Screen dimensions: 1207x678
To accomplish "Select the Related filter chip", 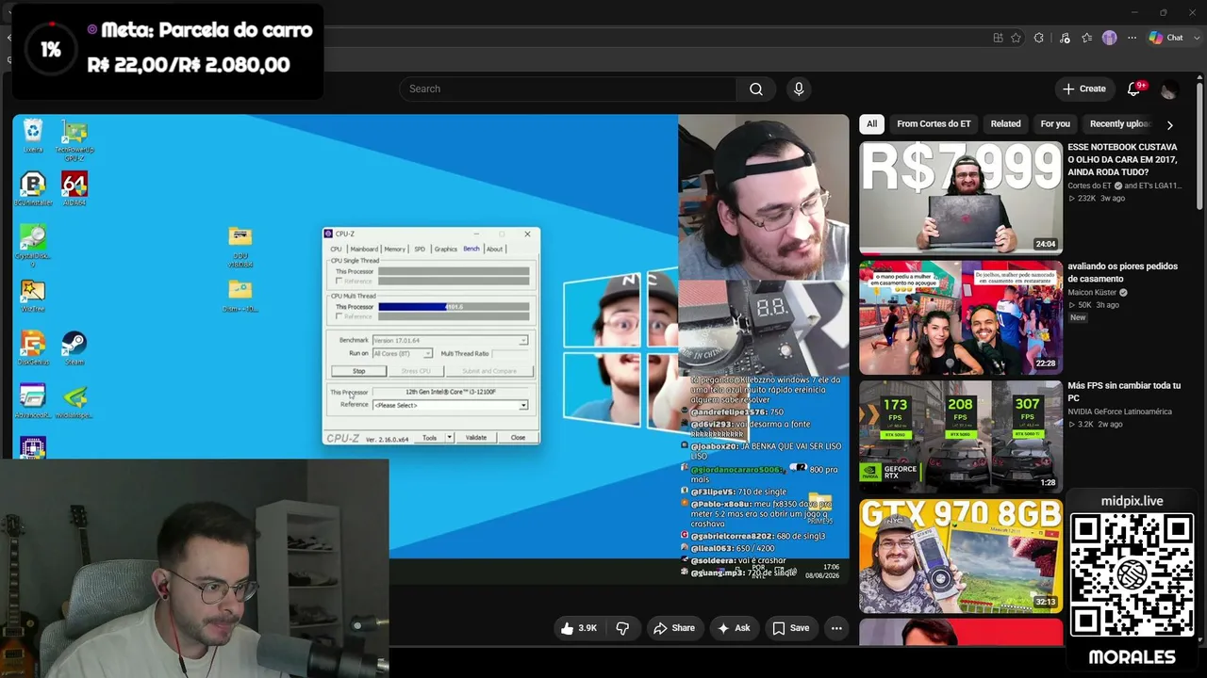I will click(x=1005, y=124).
